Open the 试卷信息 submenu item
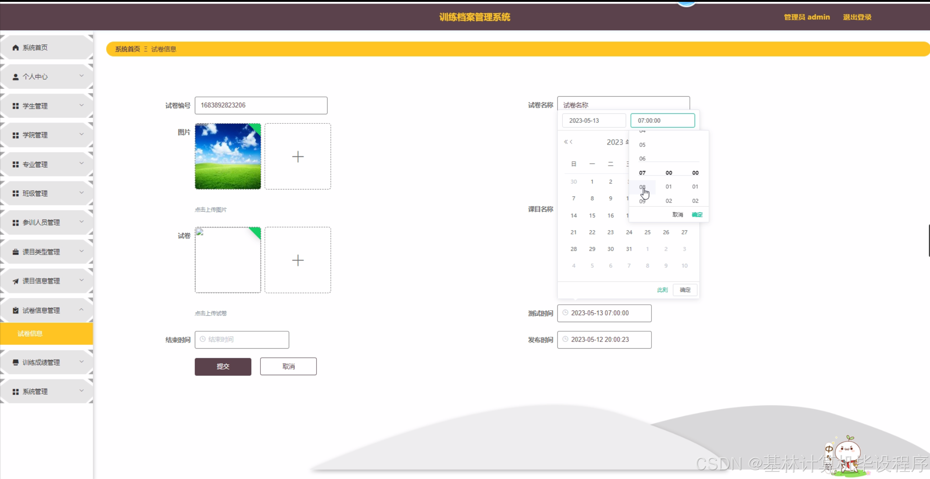This screenshot has width=930, height=479. 30,333
